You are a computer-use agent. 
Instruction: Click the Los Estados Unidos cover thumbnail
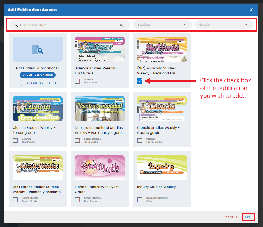point(38,168)
